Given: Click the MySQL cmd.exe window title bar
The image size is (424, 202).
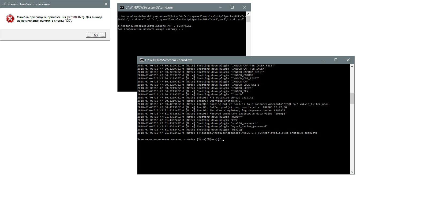Looking at the screenshot, I should point(241,60).
